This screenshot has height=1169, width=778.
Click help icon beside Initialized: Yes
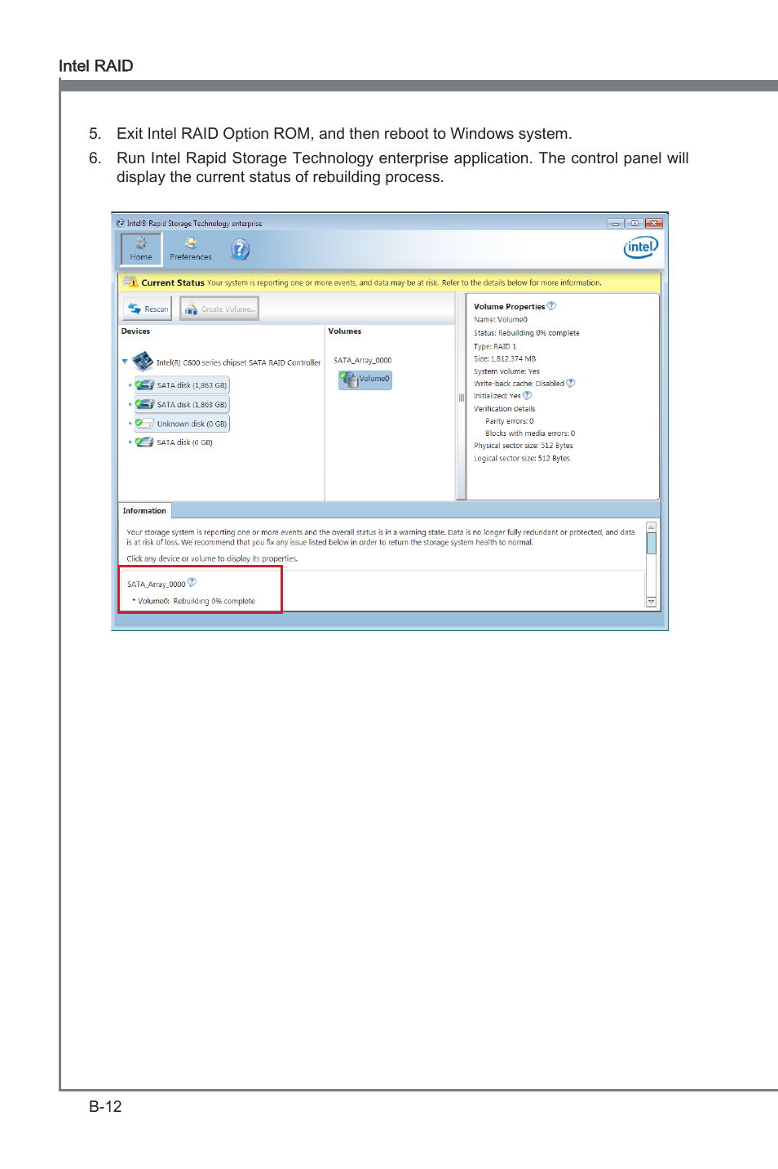click(x=528, y=395)
